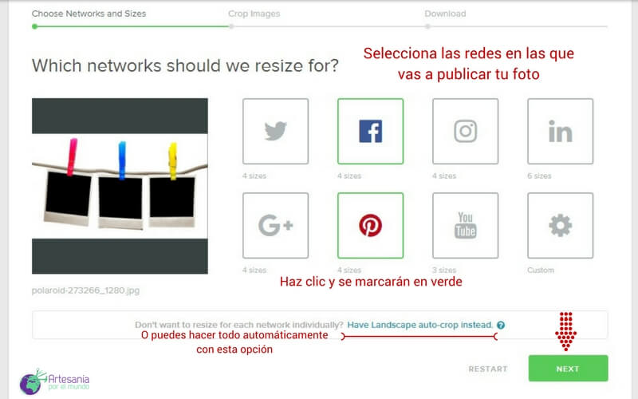Select the YouTube network tile
Viewport: 638px width, 399px height.
(x=465, y=226)
